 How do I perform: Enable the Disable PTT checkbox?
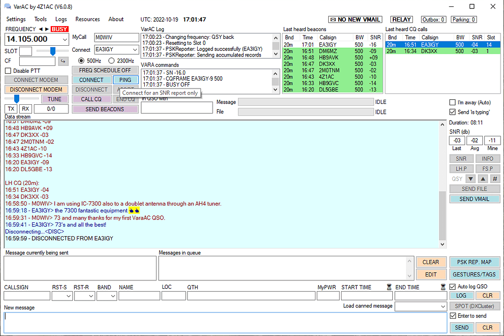[x=8, y=70]
